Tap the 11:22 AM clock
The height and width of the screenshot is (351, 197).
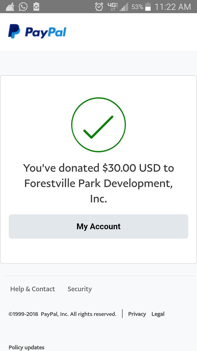click(x=172, y=7)
